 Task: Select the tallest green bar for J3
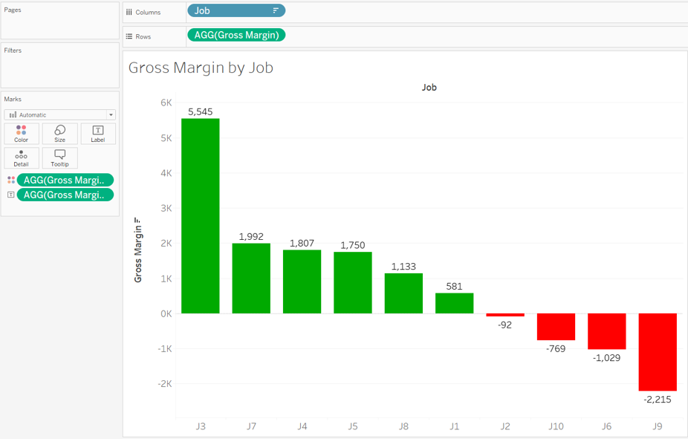click(x=200, y=215)
